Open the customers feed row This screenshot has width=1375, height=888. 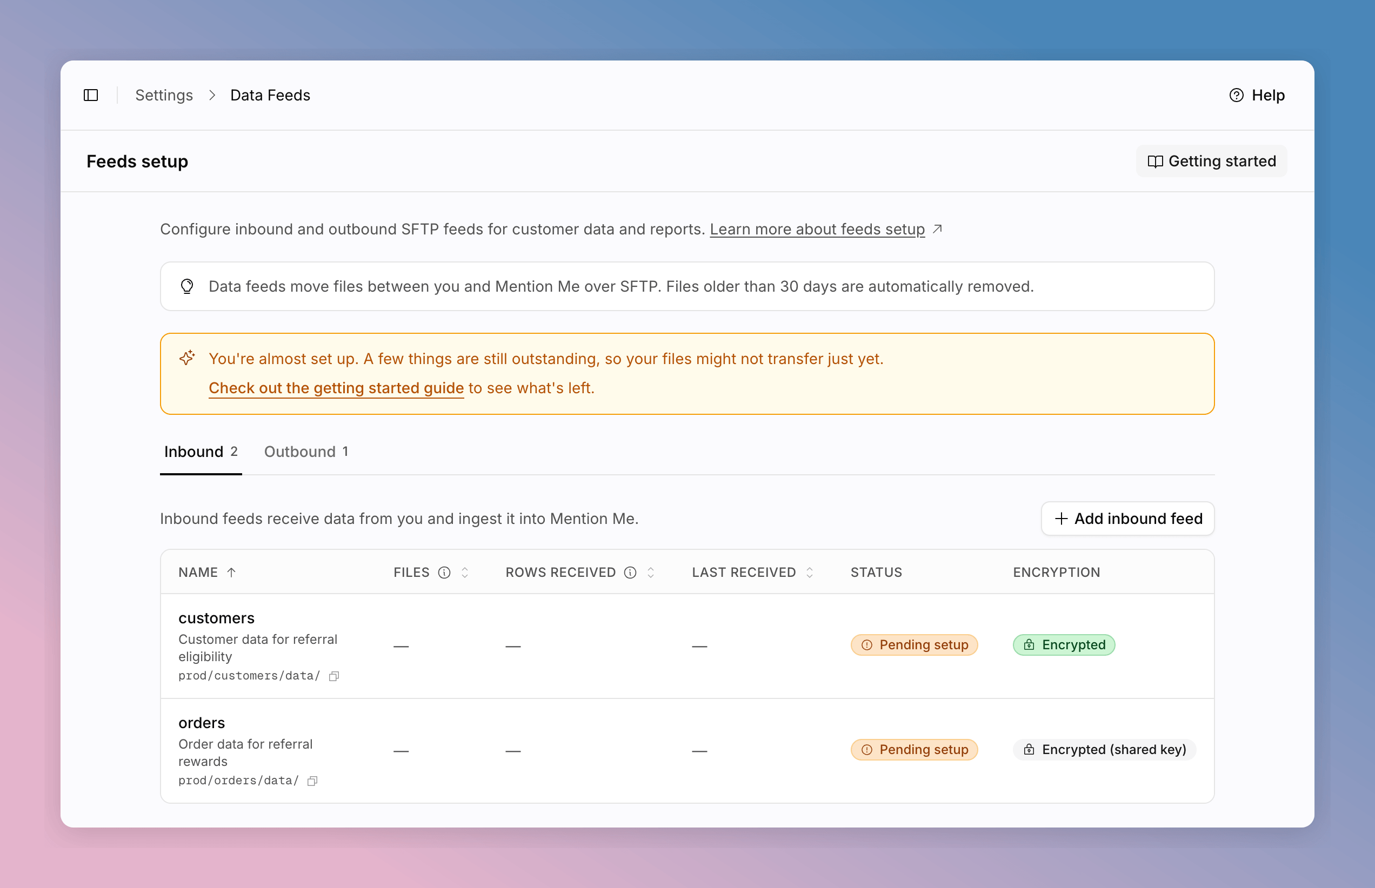pyautogui.click(x=687, y=646)
